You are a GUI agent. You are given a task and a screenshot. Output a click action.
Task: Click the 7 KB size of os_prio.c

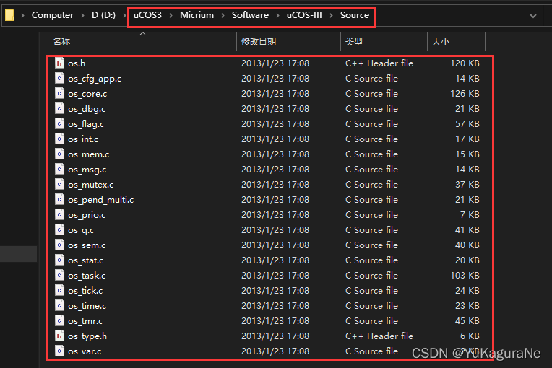tap(470, 214)
